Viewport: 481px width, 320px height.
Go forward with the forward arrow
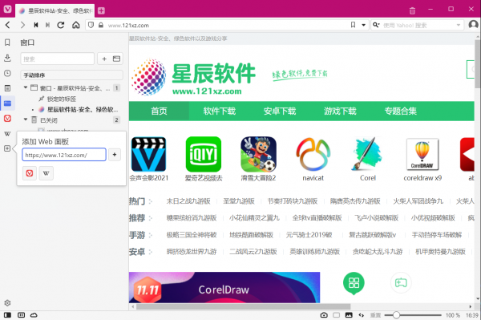(x=22, y=25)
